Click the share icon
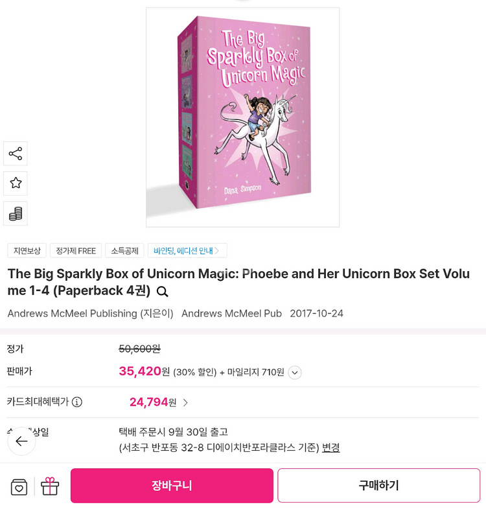Image resolution: width=486 pixels, height=511 pixels. coord(16,154)
